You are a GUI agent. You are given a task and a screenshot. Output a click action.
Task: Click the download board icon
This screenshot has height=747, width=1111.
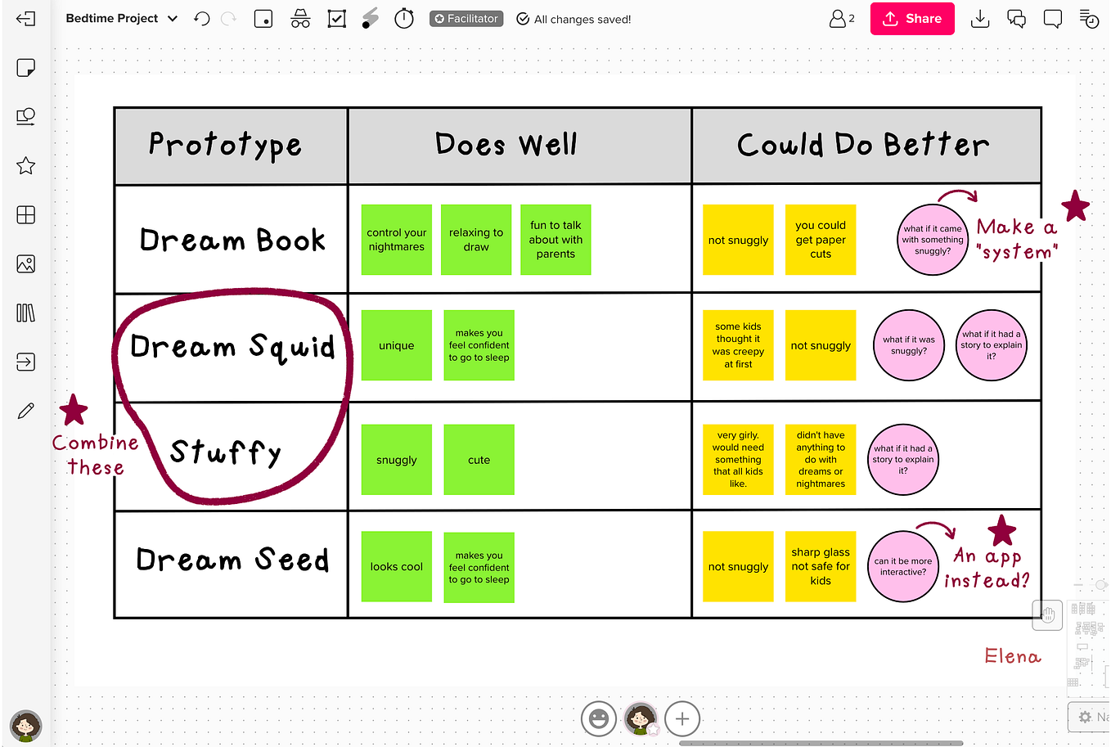pyautogui.click(x=980, y=18)
